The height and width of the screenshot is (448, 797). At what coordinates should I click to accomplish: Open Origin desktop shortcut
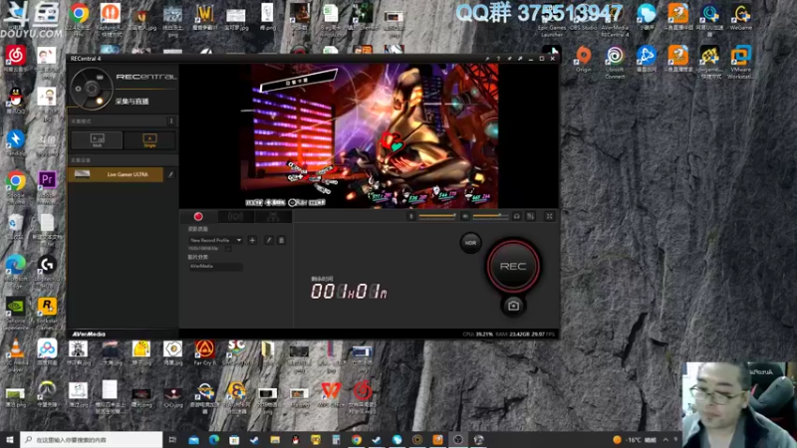584,59
